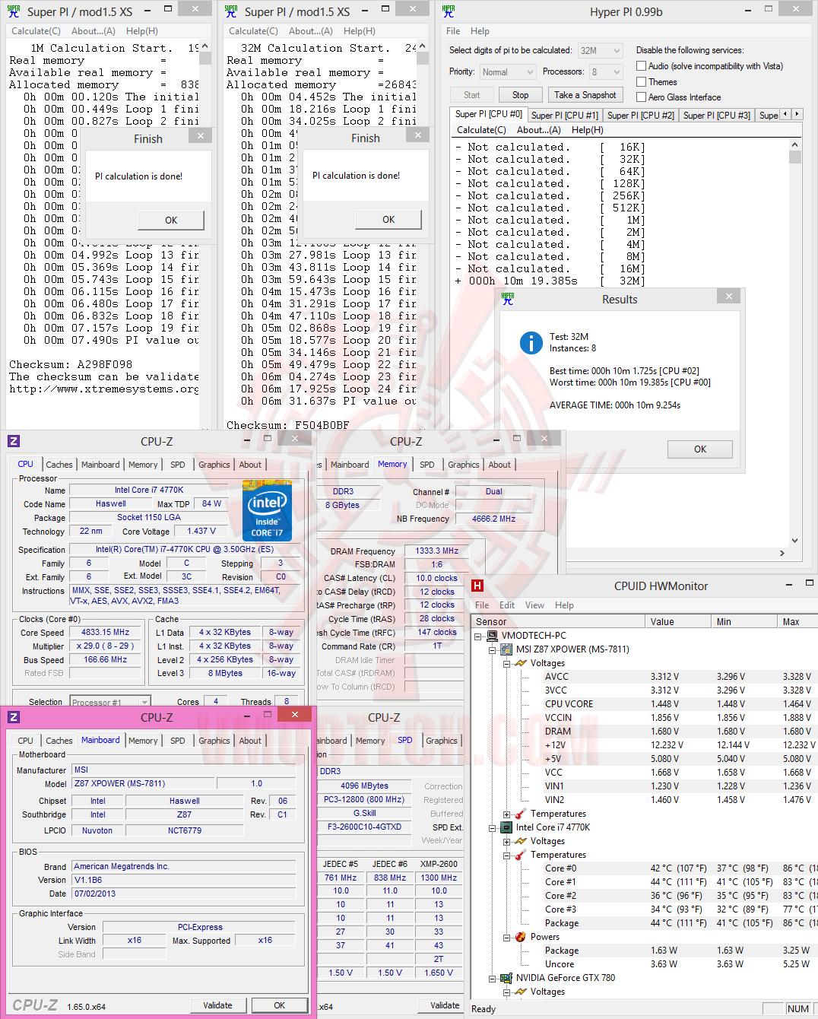This screenshot has width=818, height=1019.
Task: Collapse the MSI Z87 XPOWER node
Action: click(492, 649)
